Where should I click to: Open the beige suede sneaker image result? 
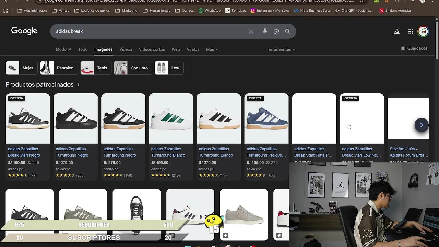click(x=244, y=215)
